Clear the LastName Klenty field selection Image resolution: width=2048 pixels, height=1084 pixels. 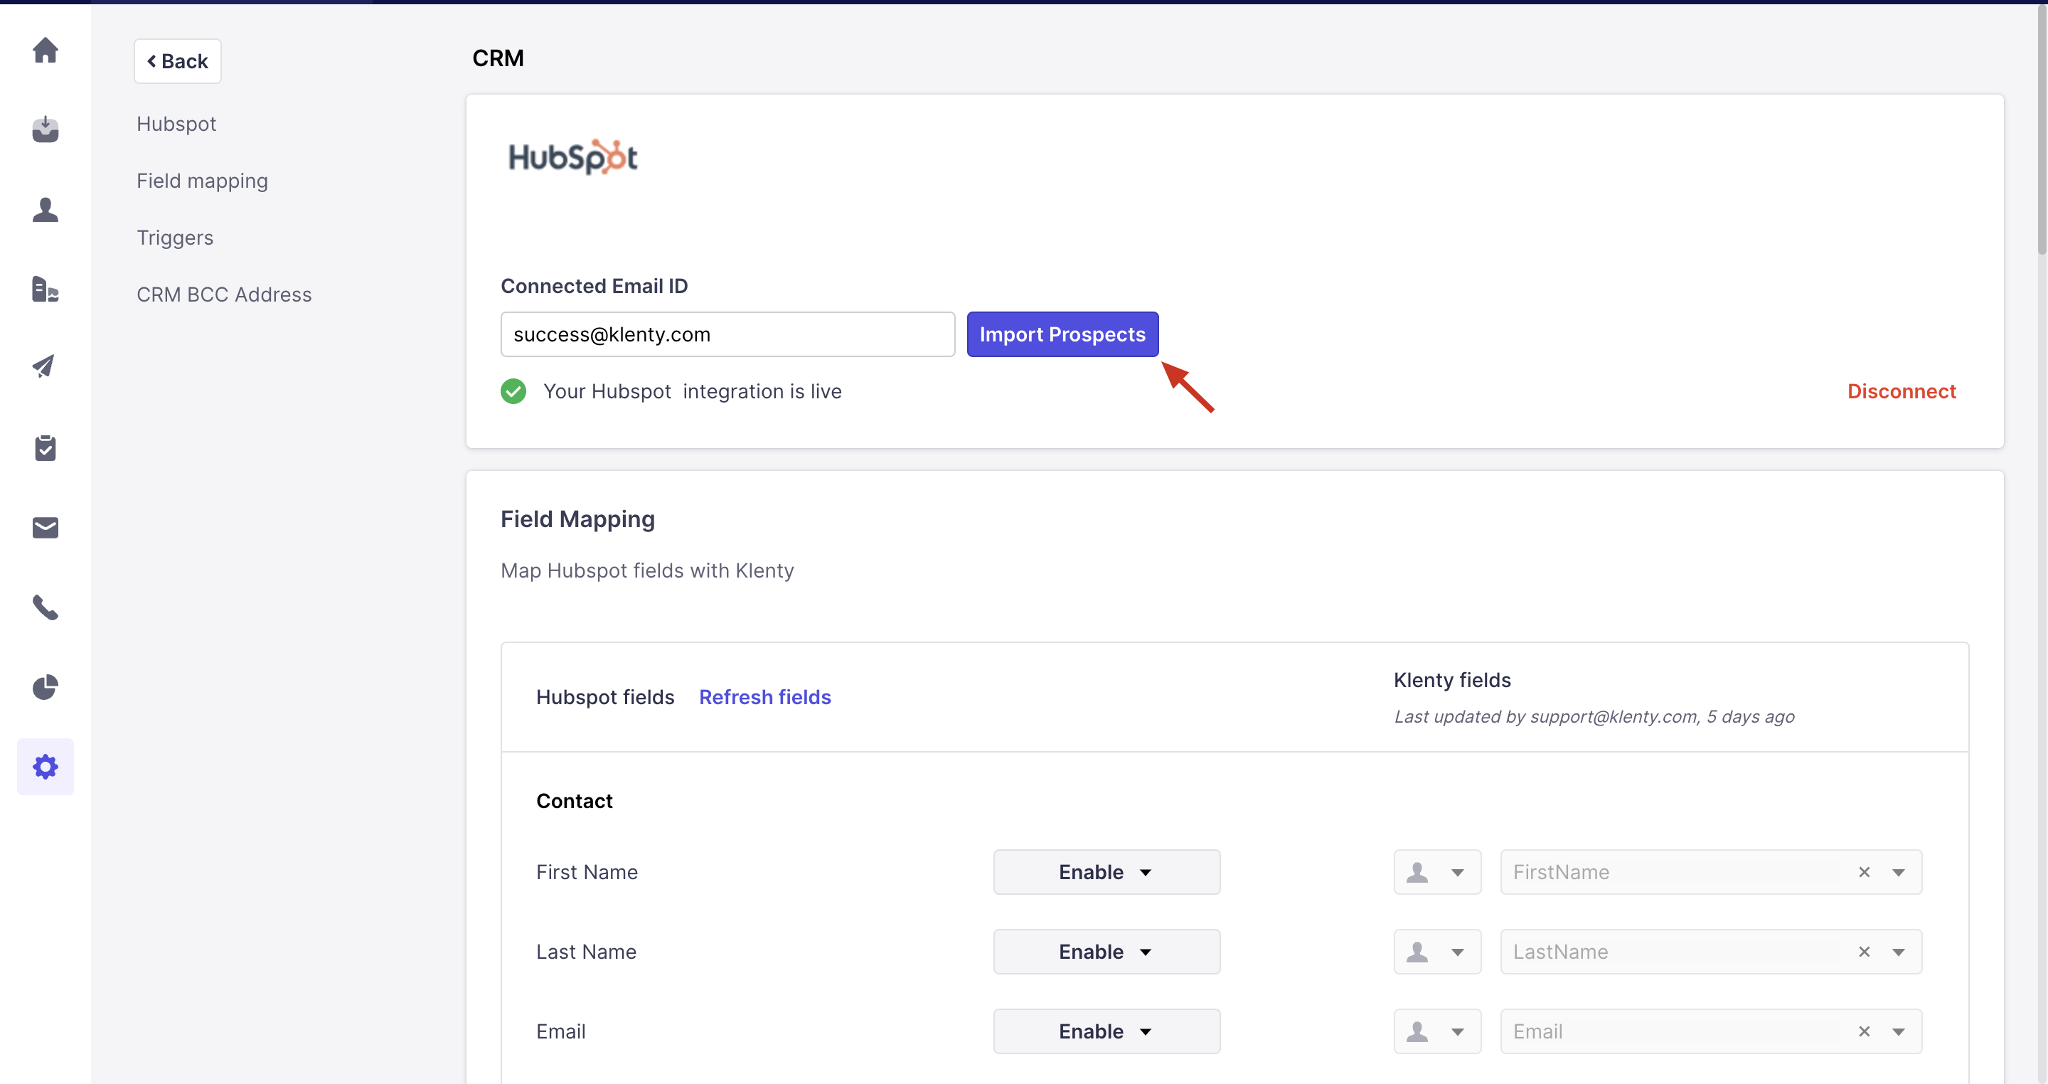point(1864,952)
